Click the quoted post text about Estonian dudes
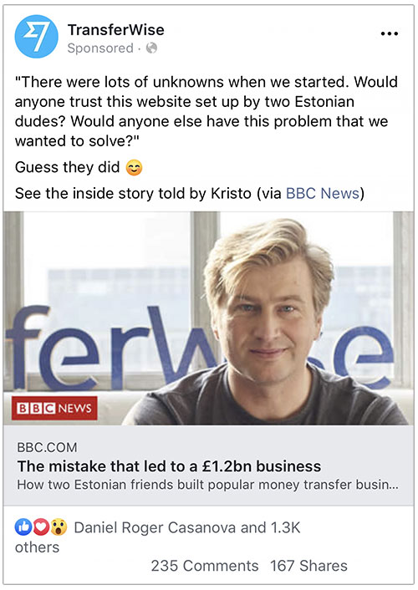The image size is (418, 590). 206,111
